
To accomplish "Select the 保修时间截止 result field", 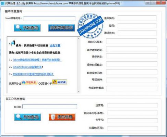I will click(132, 64).
